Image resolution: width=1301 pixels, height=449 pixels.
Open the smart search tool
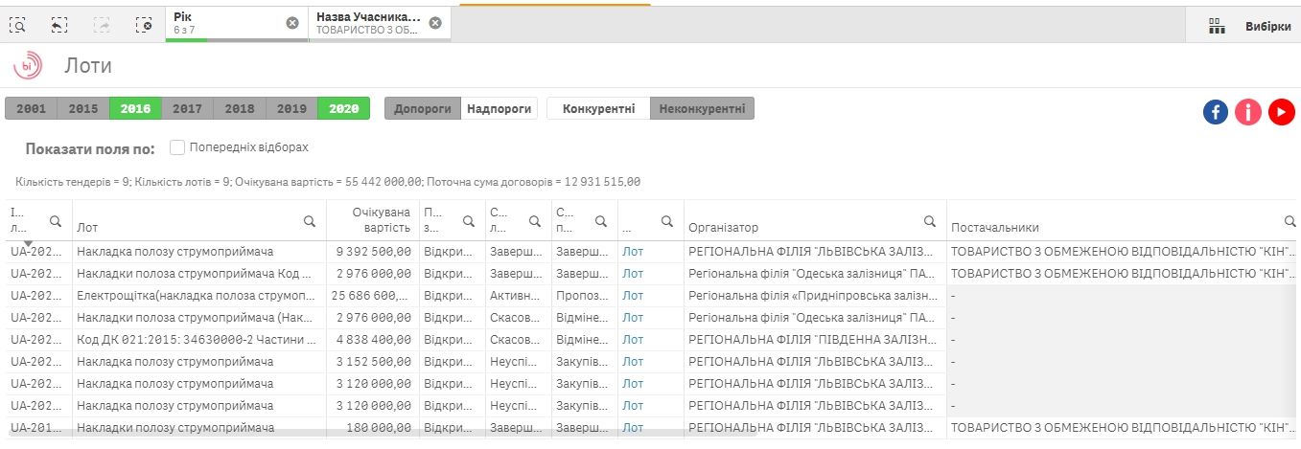pos(17,25)
